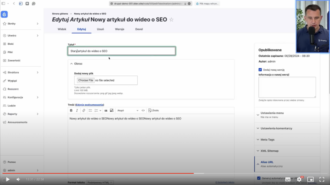Open the Devel tab

tap(139, 29)
